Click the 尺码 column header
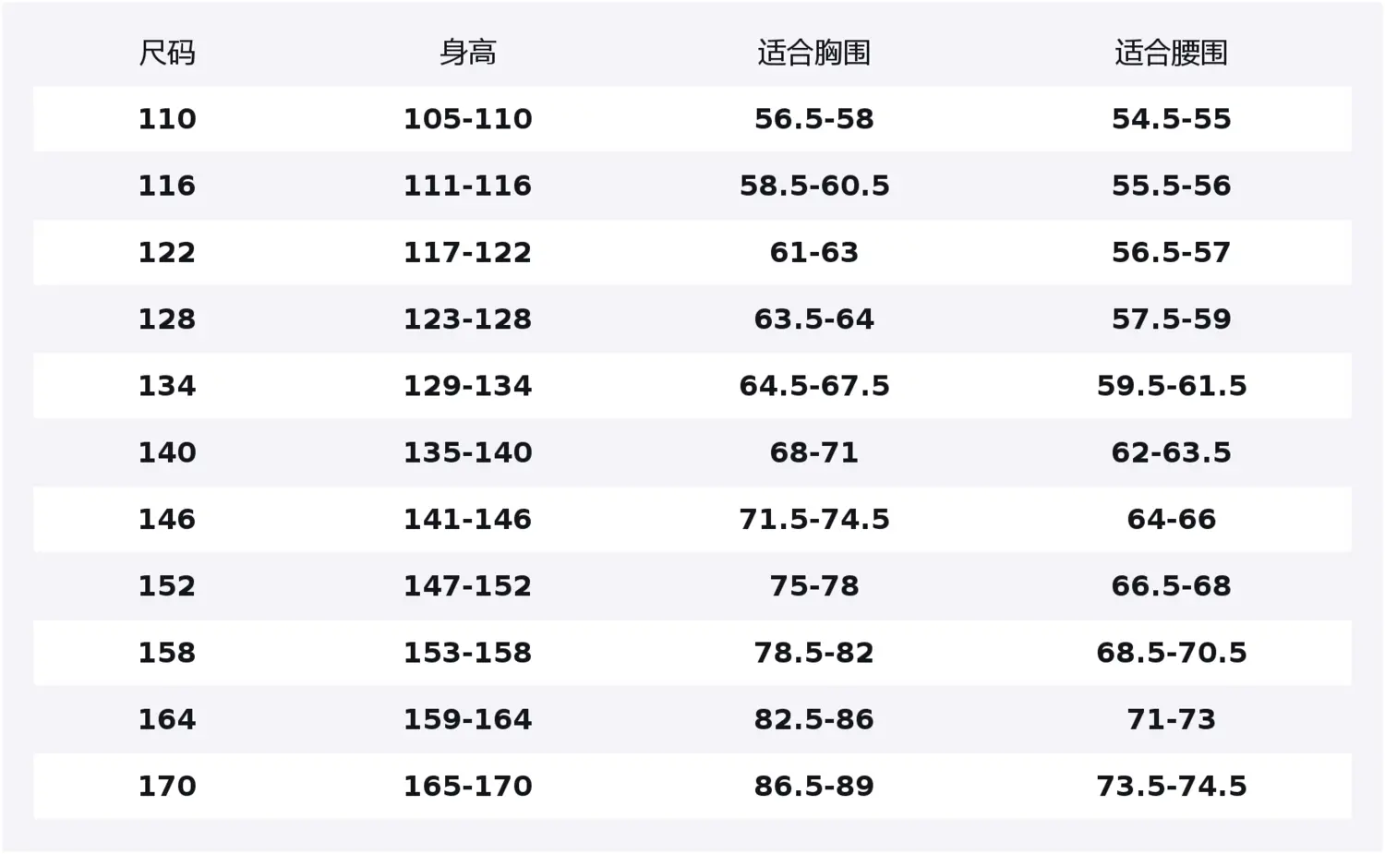Screen dimensions: 1385x854 tap(167, 53)
